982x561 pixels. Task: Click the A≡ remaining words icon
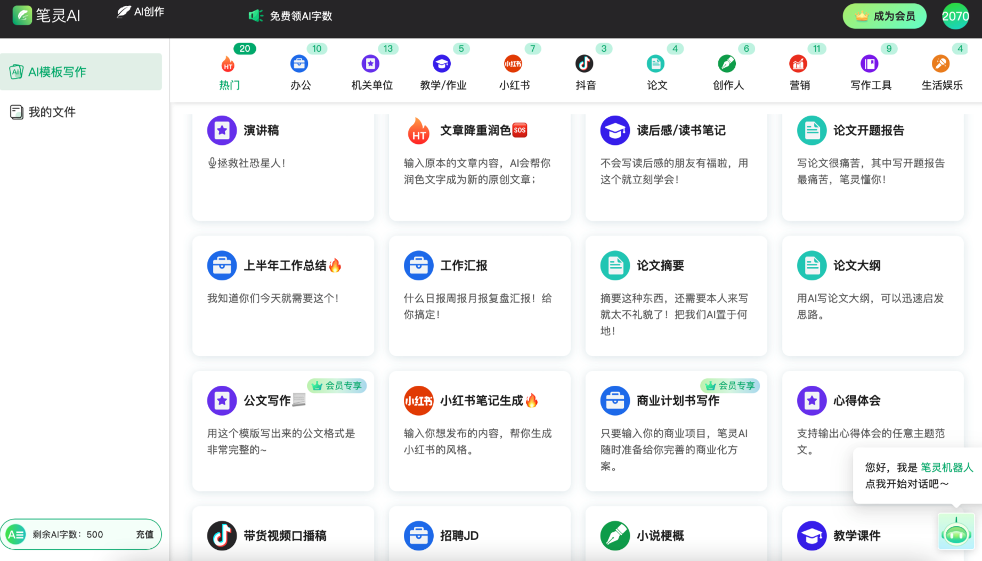point(15,534)
